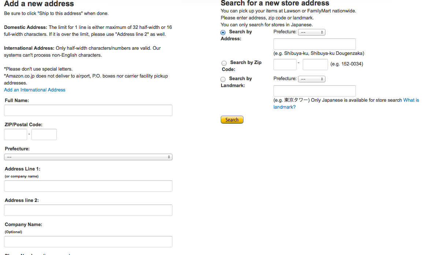Choose the Search by Landmark radio button

[223, 79]
